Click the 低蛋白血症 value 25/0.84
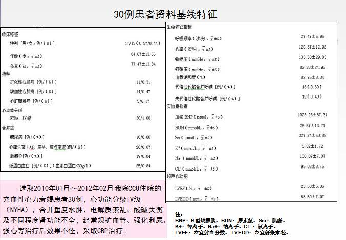This screenshot has height=240, width=346. click(144, 166)
